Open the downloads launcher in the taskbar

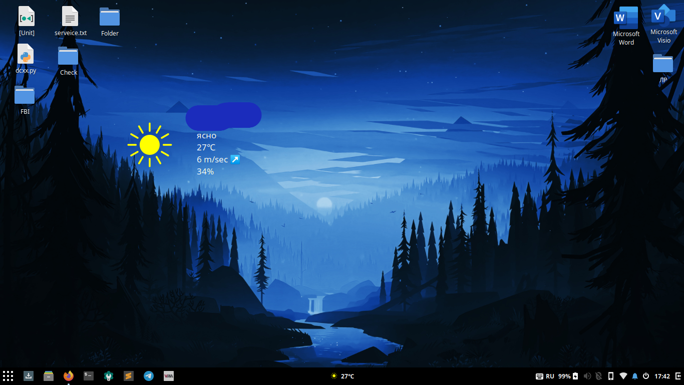point(29,376)
